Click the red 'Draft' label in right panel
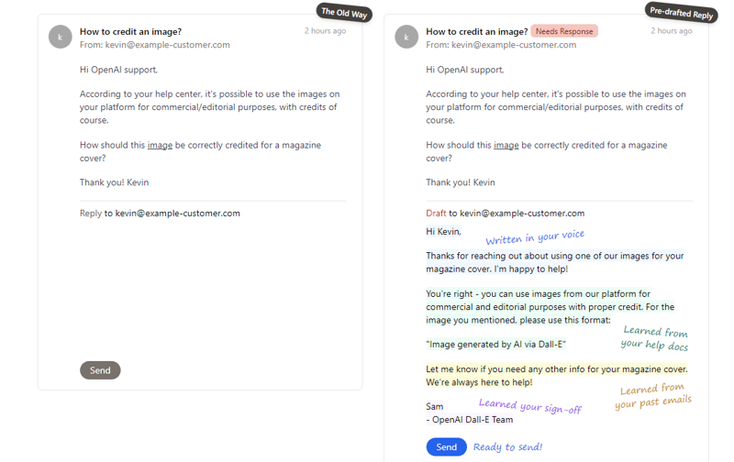 tap(436, 214)
